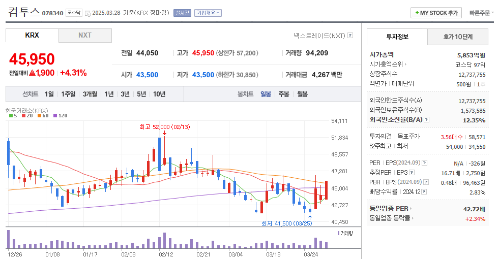The image size is (498, 259).
Task: Click the 동일업종 PER 42.72배 value
Action: tap(475, 209)
